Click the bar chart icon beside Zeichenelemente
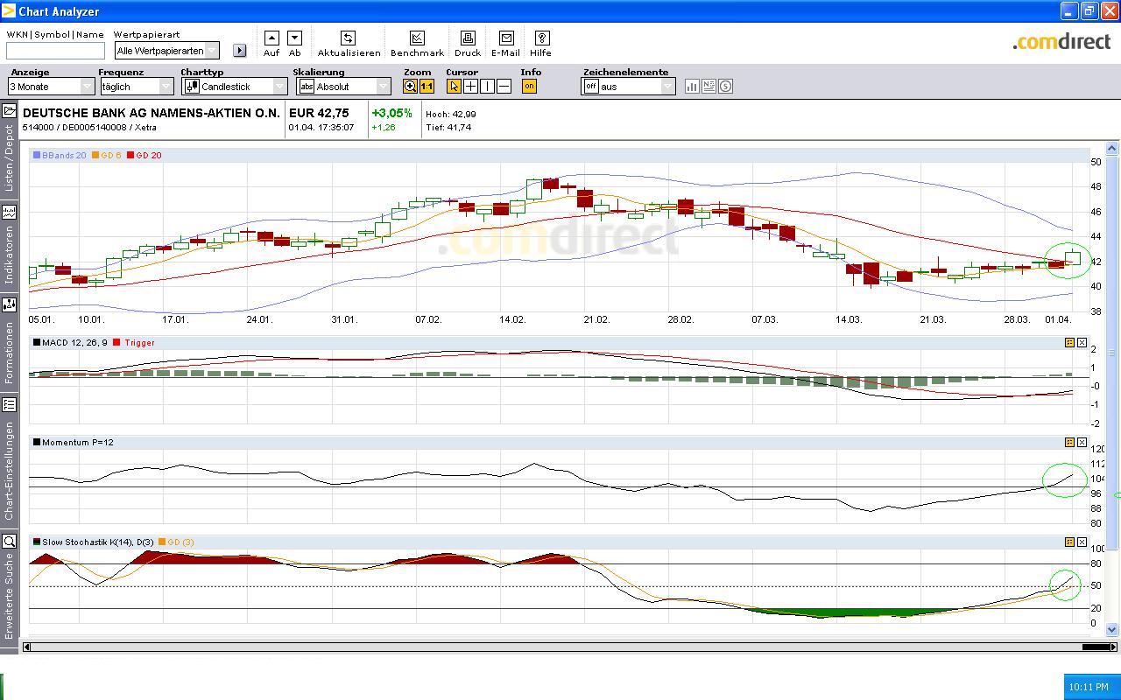This screenshot has height=700, width=1121. click(692, 86)
